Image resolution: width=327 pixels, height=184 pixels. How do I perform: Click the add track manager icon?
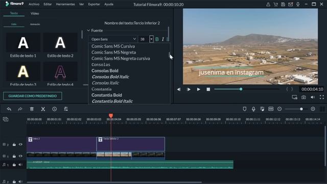[6, 119]
